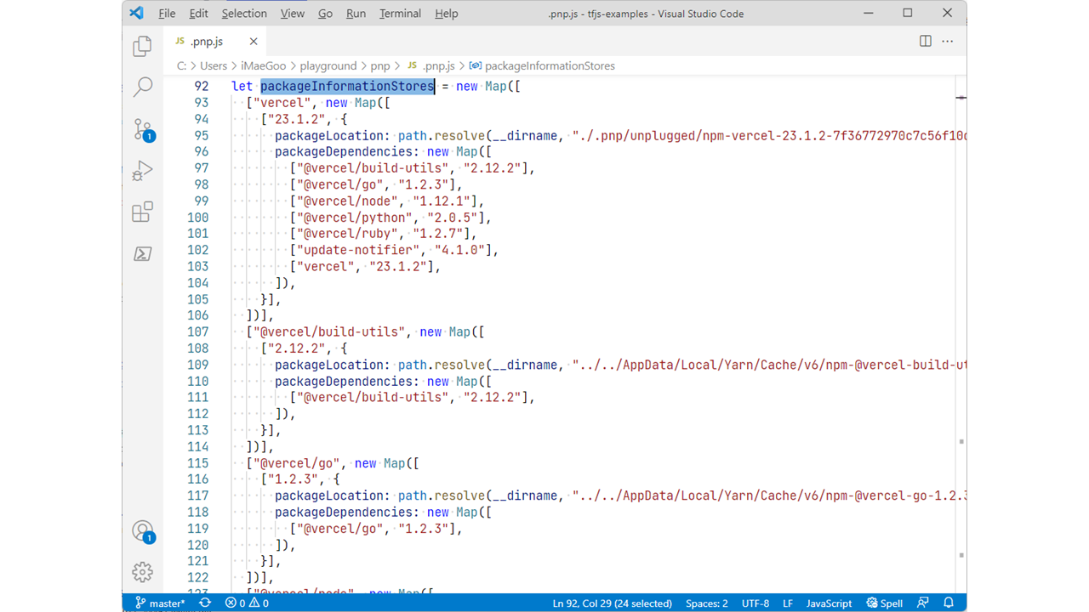The height and width of the screenshot is (612, 1089).
Task: Open the Explorer view in activity bar
Action: point(143,47)
